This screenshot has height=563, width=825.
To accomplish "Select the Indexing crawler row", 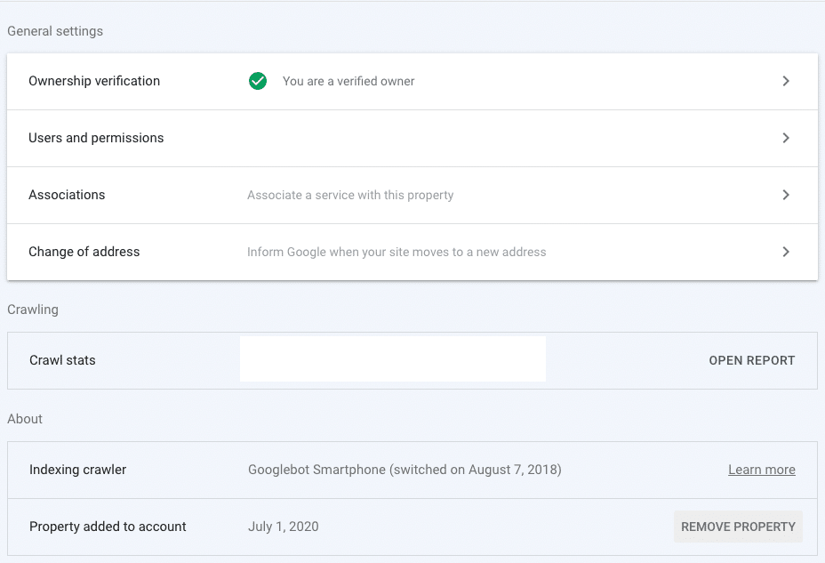I will [x=77, y=470].
